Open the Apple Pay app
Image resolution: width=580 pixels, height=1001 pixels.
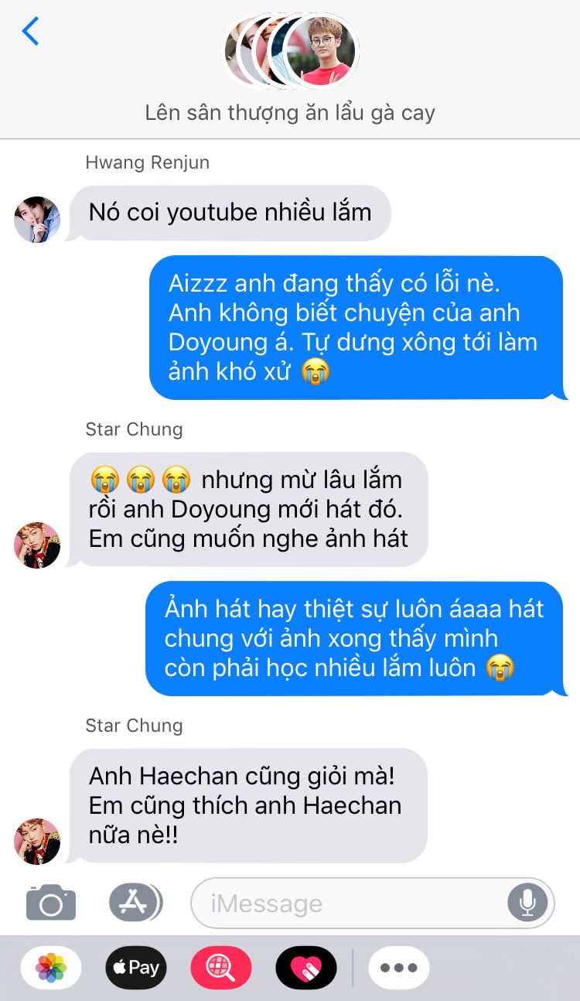pos(136,967)
